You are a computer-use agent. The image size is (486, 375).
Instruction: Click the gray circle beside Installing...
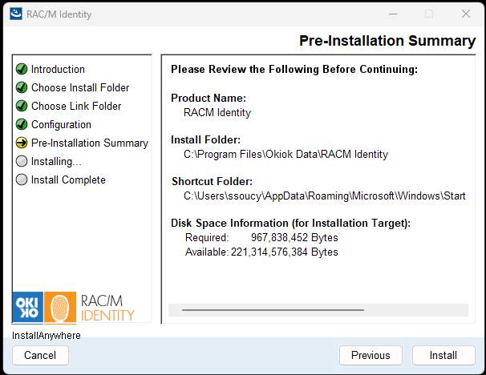pyautogui.click(x=22, y=162)
